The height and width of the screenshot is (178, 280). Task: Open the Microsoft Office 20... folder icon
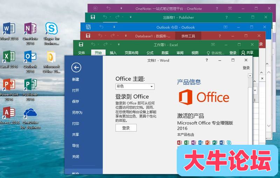(51, 62)
